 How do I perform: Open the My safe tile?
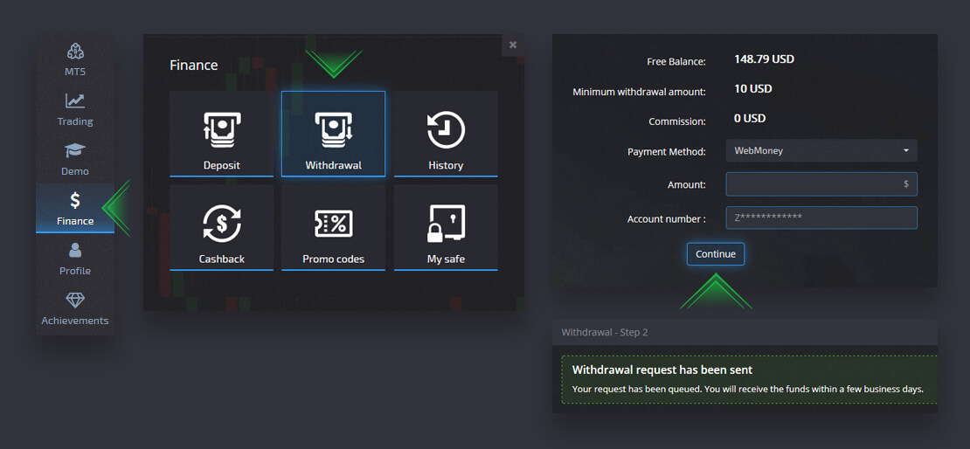coord(446,227)
